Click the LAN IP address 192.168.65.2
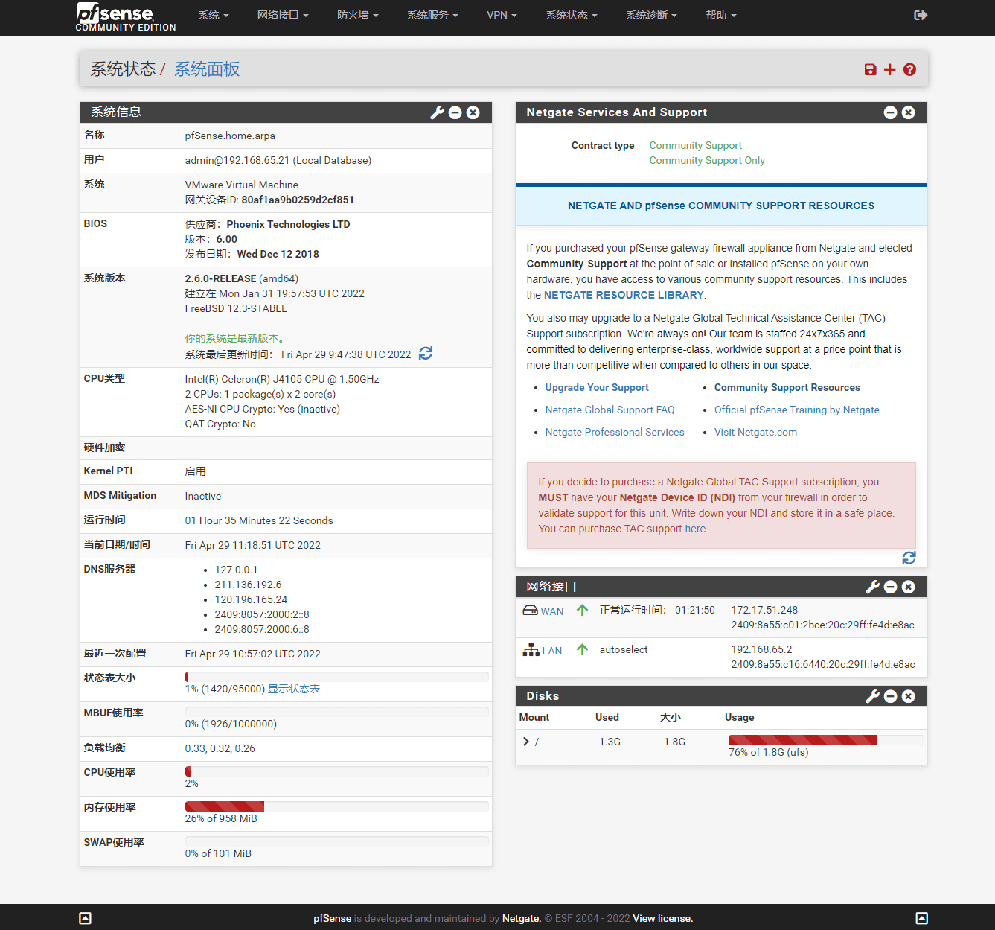Image resolution: width=995 pixels, height=930 pixels. [761, 649]
